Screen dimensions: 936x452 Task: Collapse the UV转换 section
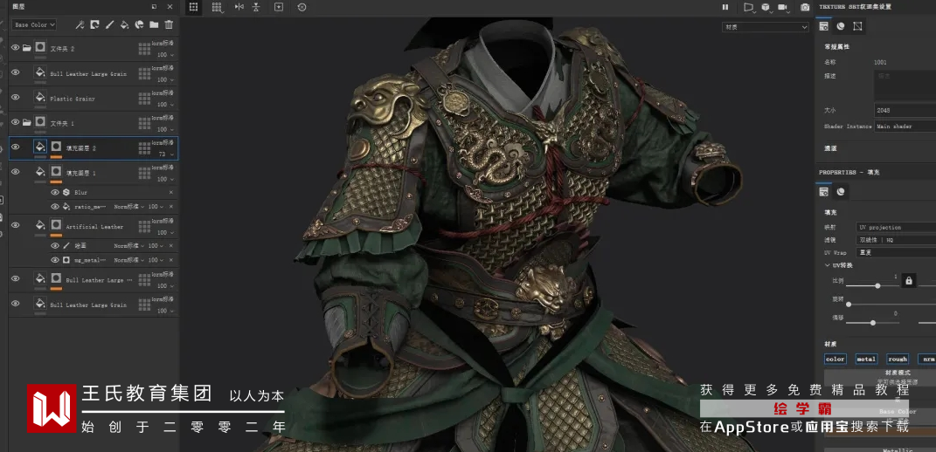[x=828, y=265]
